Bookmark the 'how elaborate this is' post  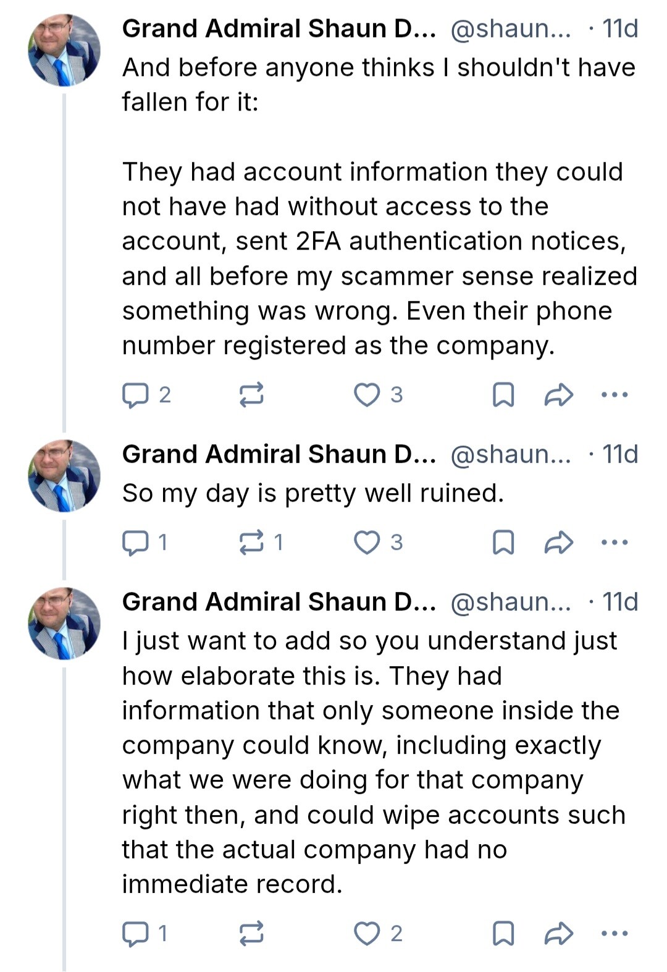click(503, 934)
